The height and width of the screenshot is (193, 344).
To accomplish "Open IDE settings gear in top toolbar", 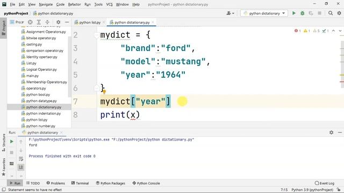I will click(339, 13).
